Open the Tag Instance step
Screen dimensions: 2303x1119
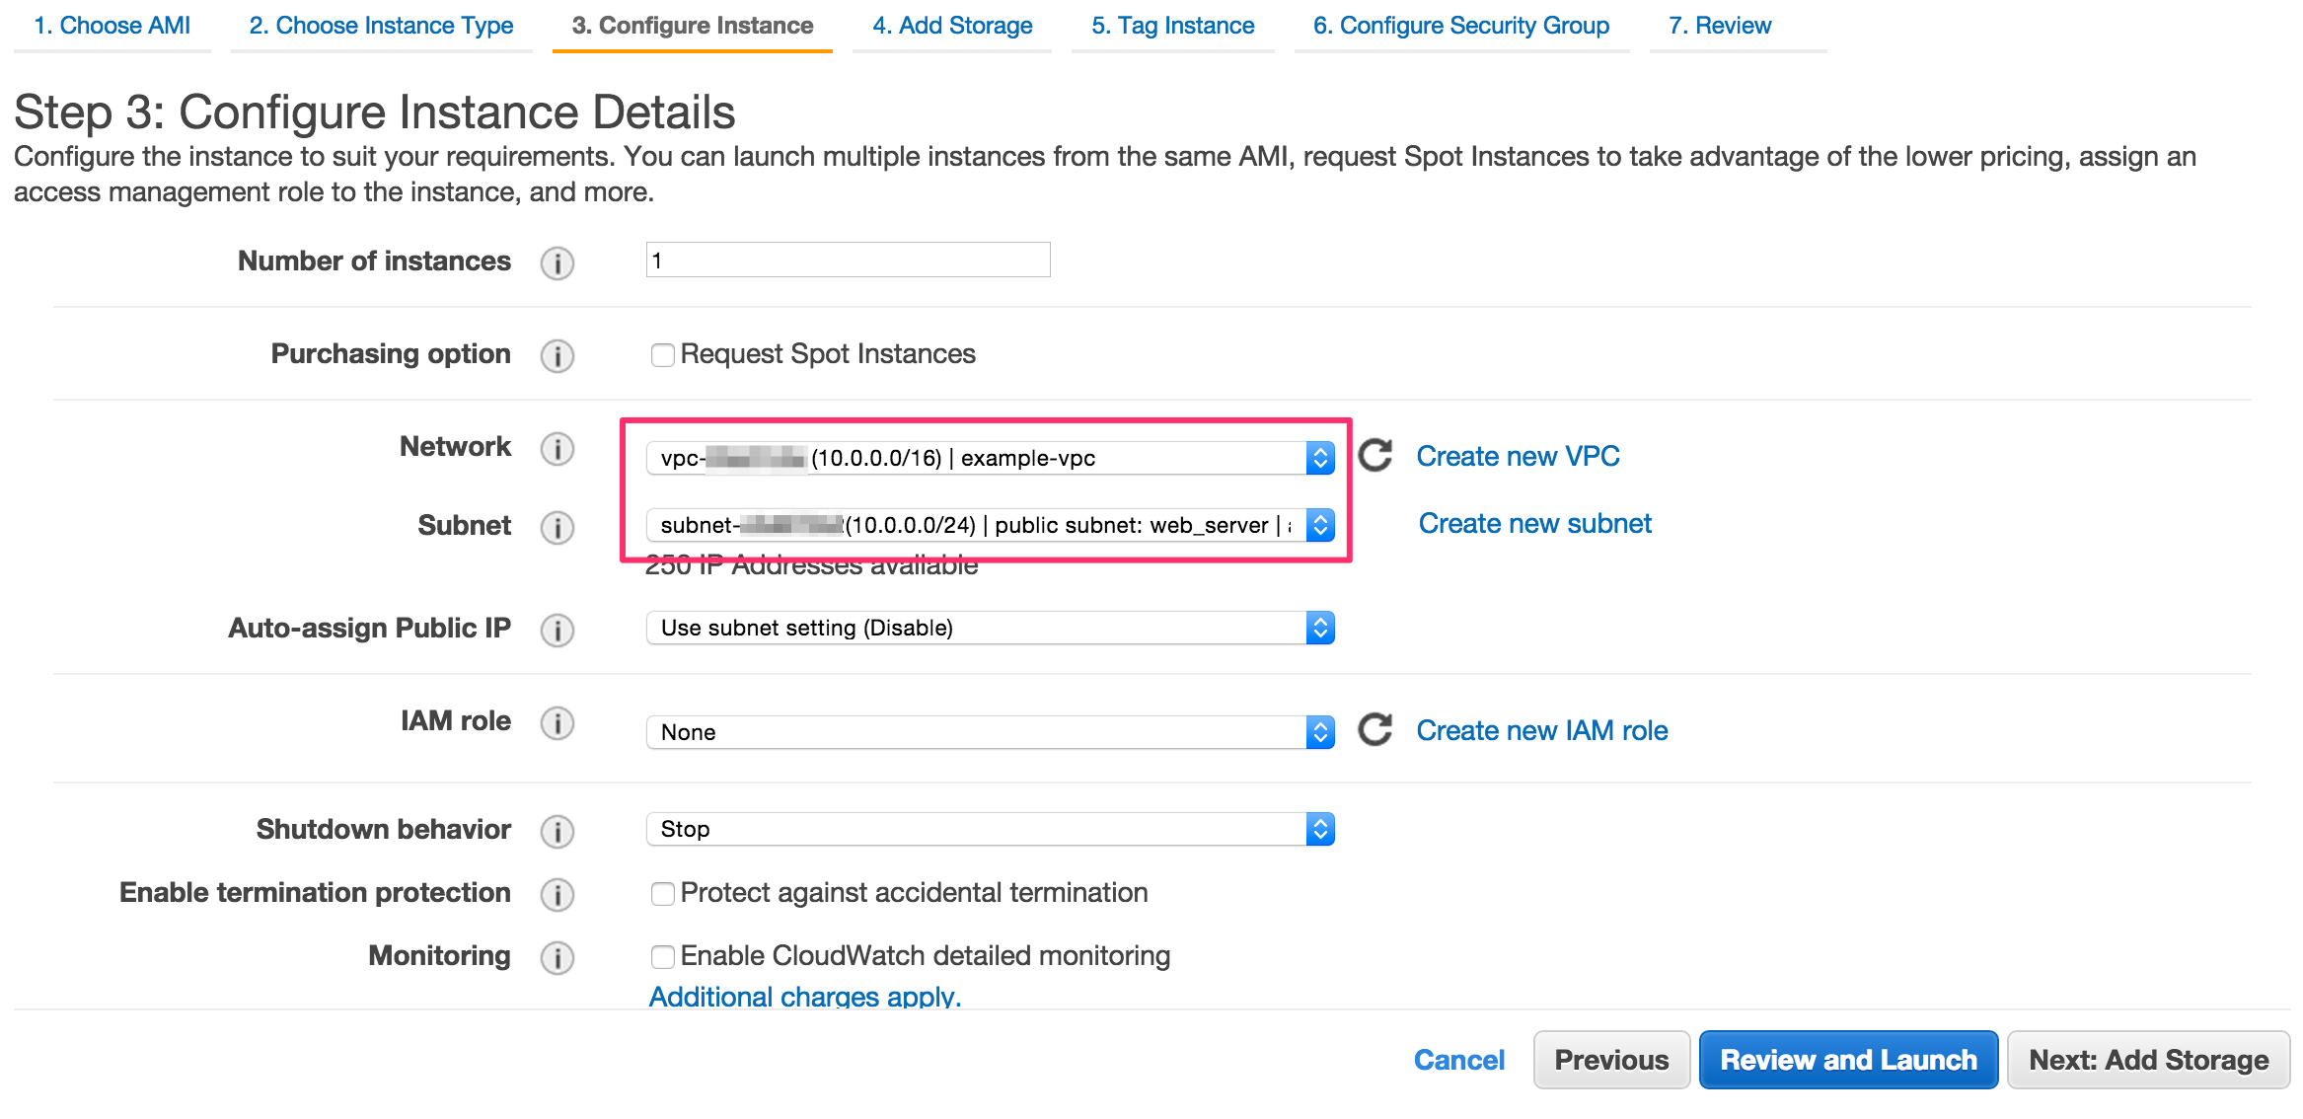pos(1172,25)
